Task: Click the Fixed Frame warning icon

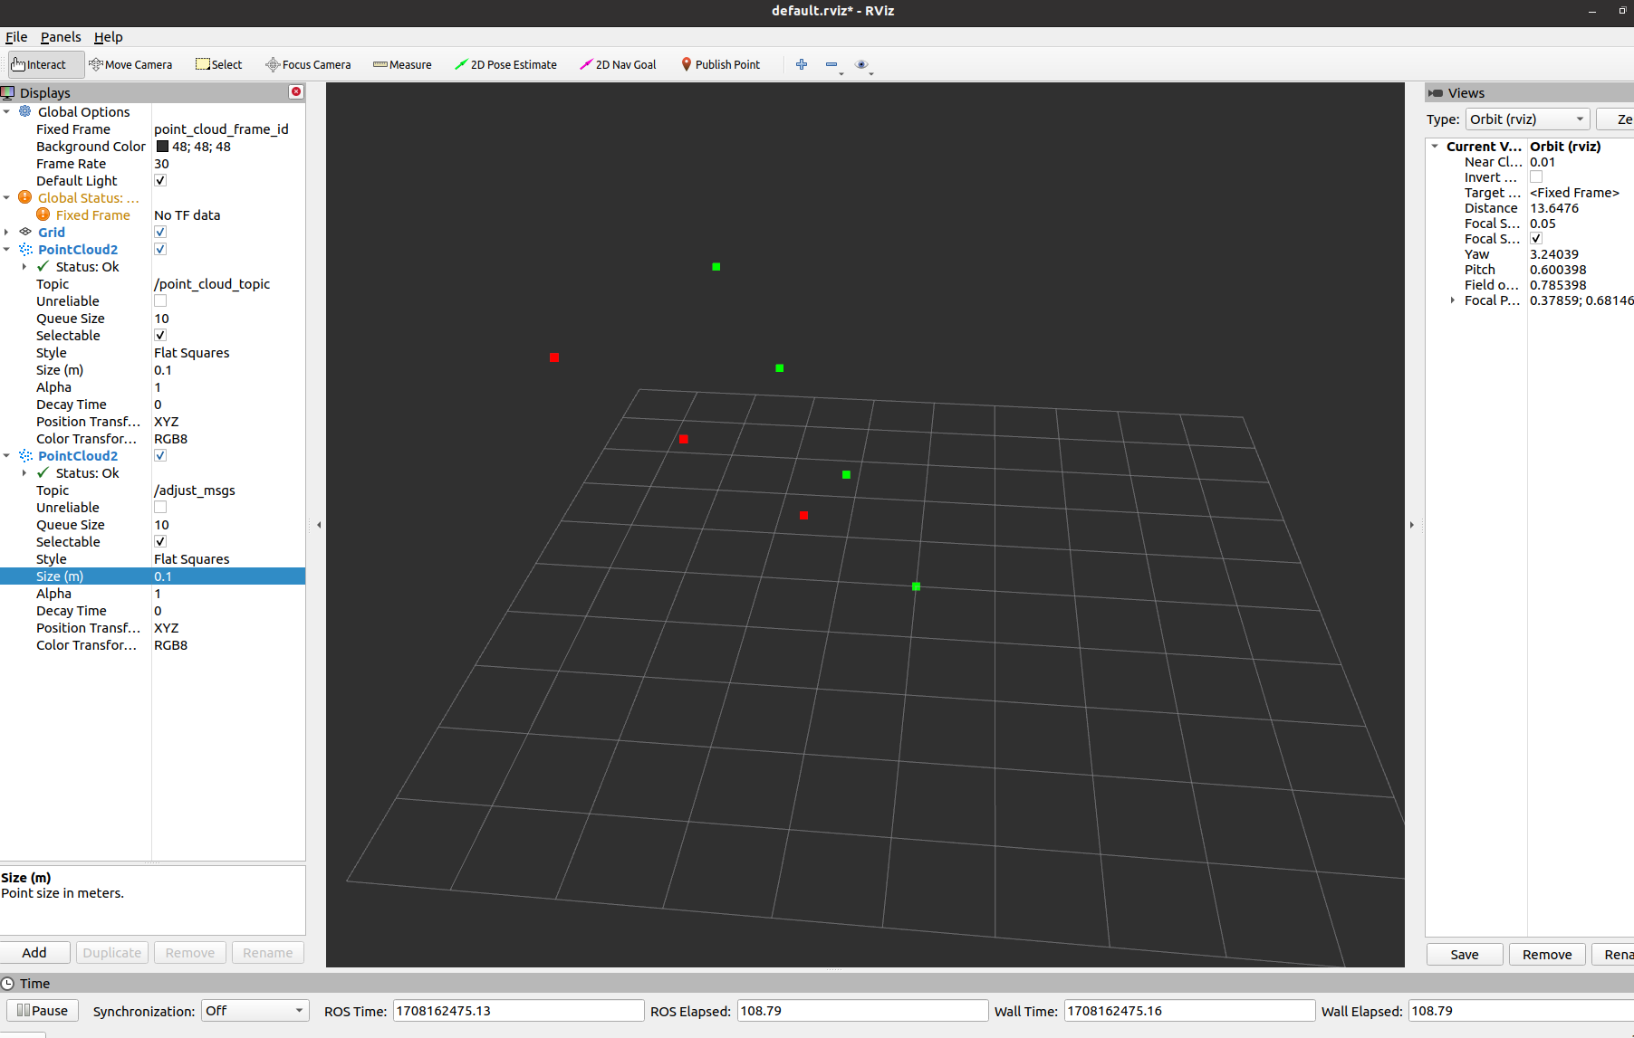Action: pos(43,214)
